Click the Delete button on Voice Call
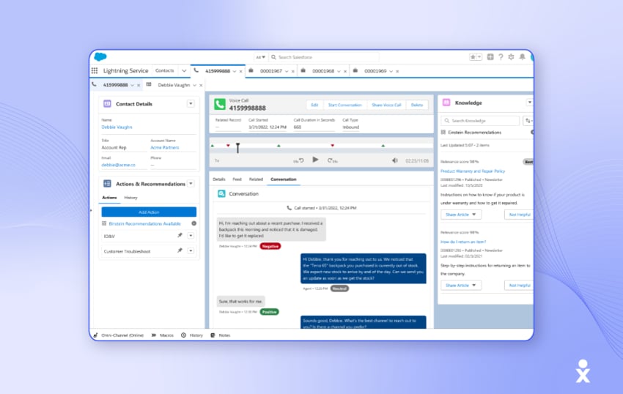The height and width of the screenshot is (394, 623). point(417,105)
